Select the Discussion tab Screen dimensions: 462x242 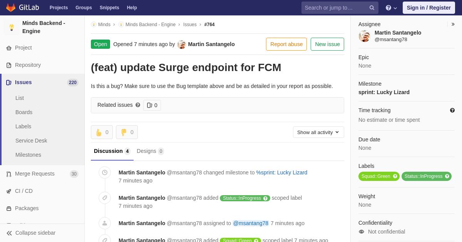[x=112, y=151]
